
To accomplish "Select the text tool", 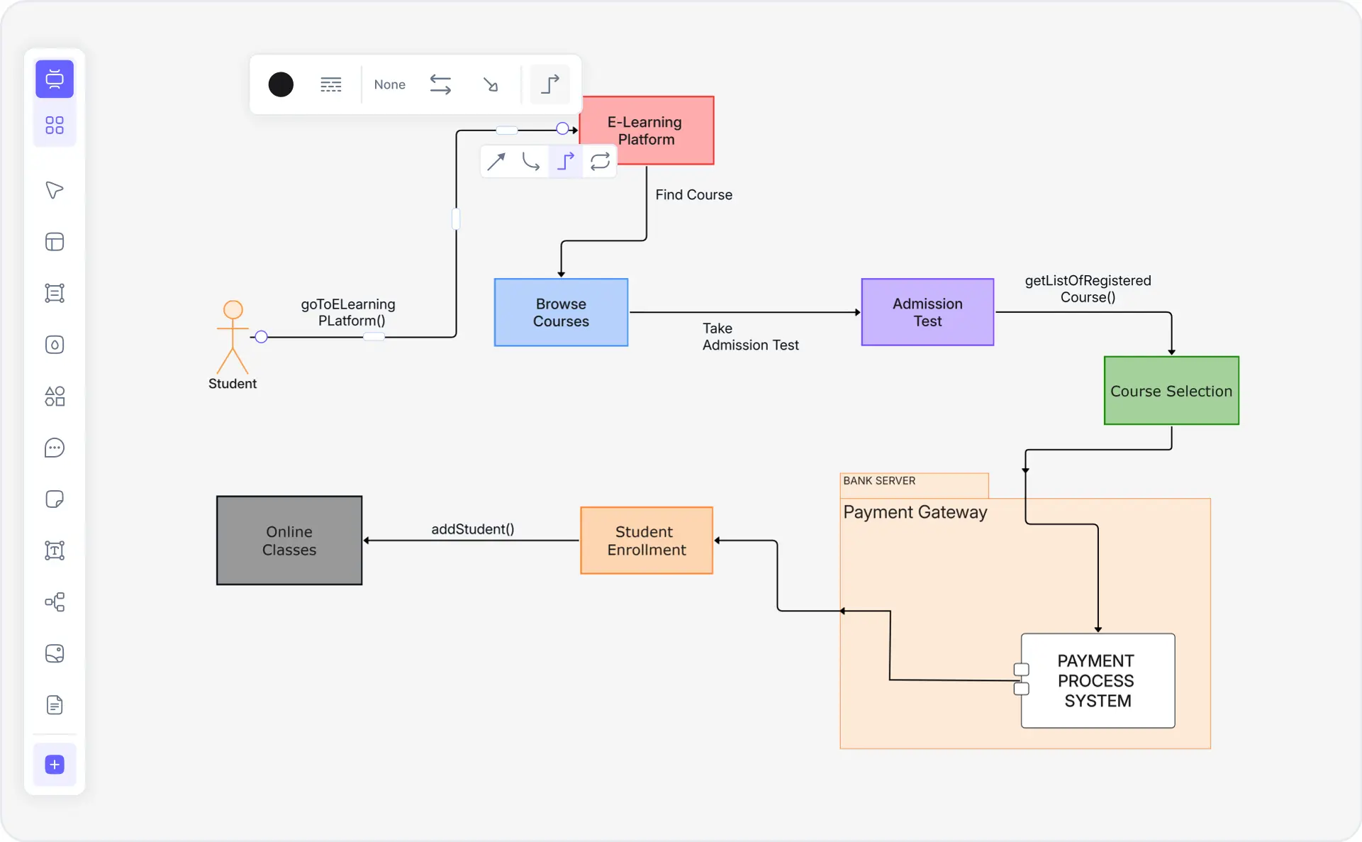I will pyautogui.click(x=55, y=550).
